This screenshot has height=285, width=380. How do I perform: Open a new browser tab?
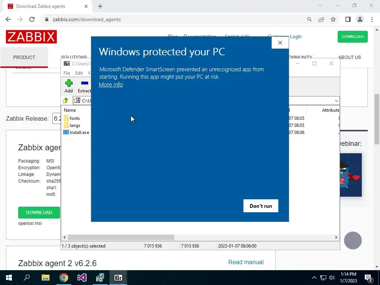click(x=100, y=6)
